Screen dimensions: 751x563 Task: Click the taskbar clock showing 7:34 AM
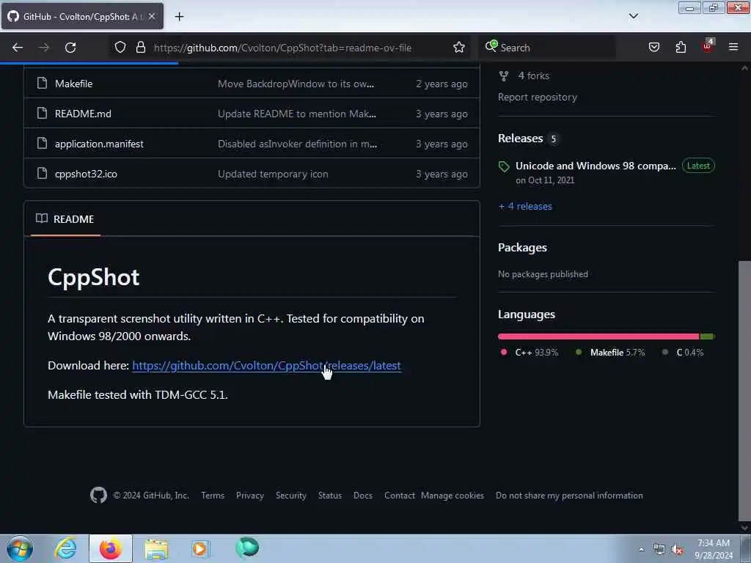click(714, 549)
